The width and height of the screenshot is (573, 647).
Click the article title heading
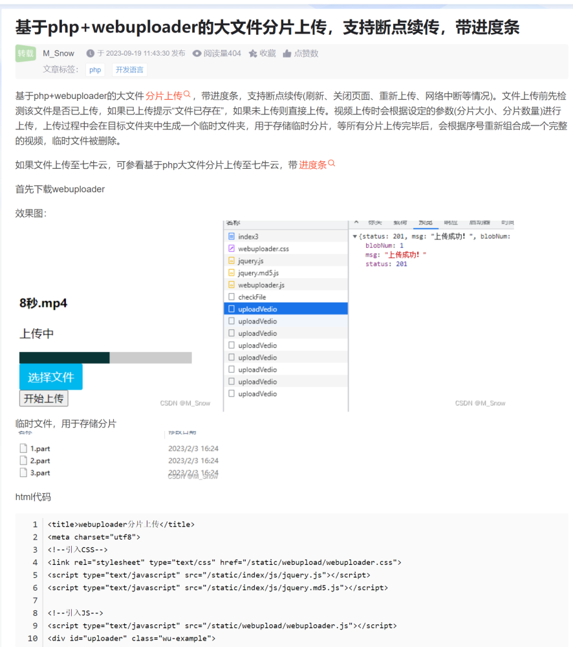(267, 27)
